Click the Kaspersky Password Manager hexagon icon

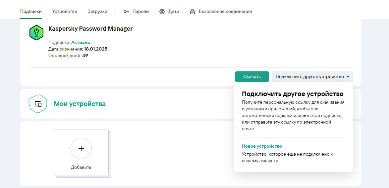click(x=36, y=33)
